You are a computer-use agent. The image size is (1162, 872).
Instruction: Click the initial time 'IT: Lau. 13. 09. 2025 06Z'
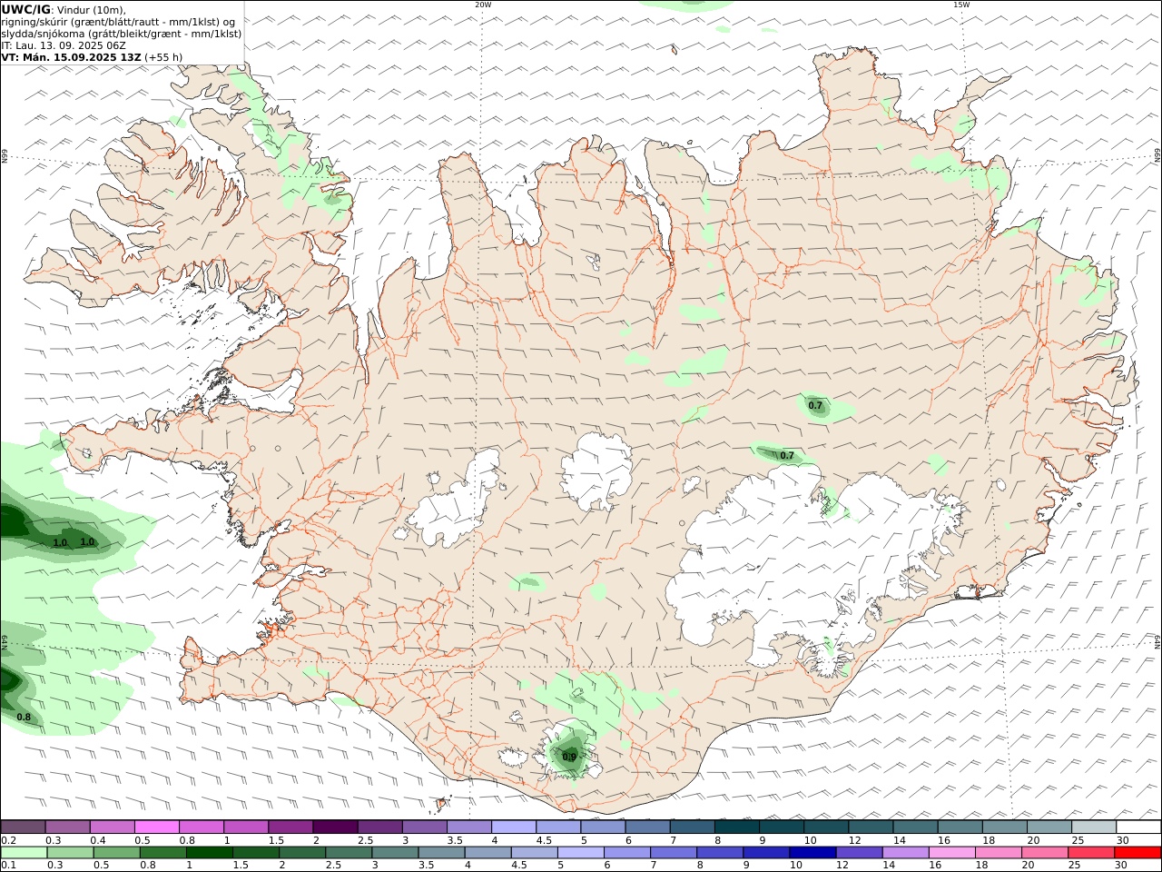click(x=64, y=45)
